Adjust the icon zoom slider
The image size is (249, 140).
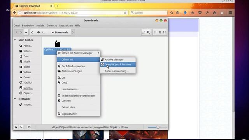(158, 127)
